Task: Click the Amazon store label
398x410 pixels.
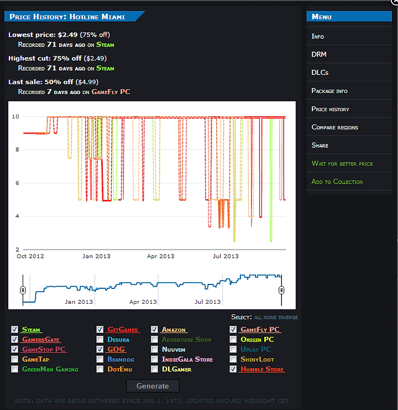Action: [x=174, y=330]
